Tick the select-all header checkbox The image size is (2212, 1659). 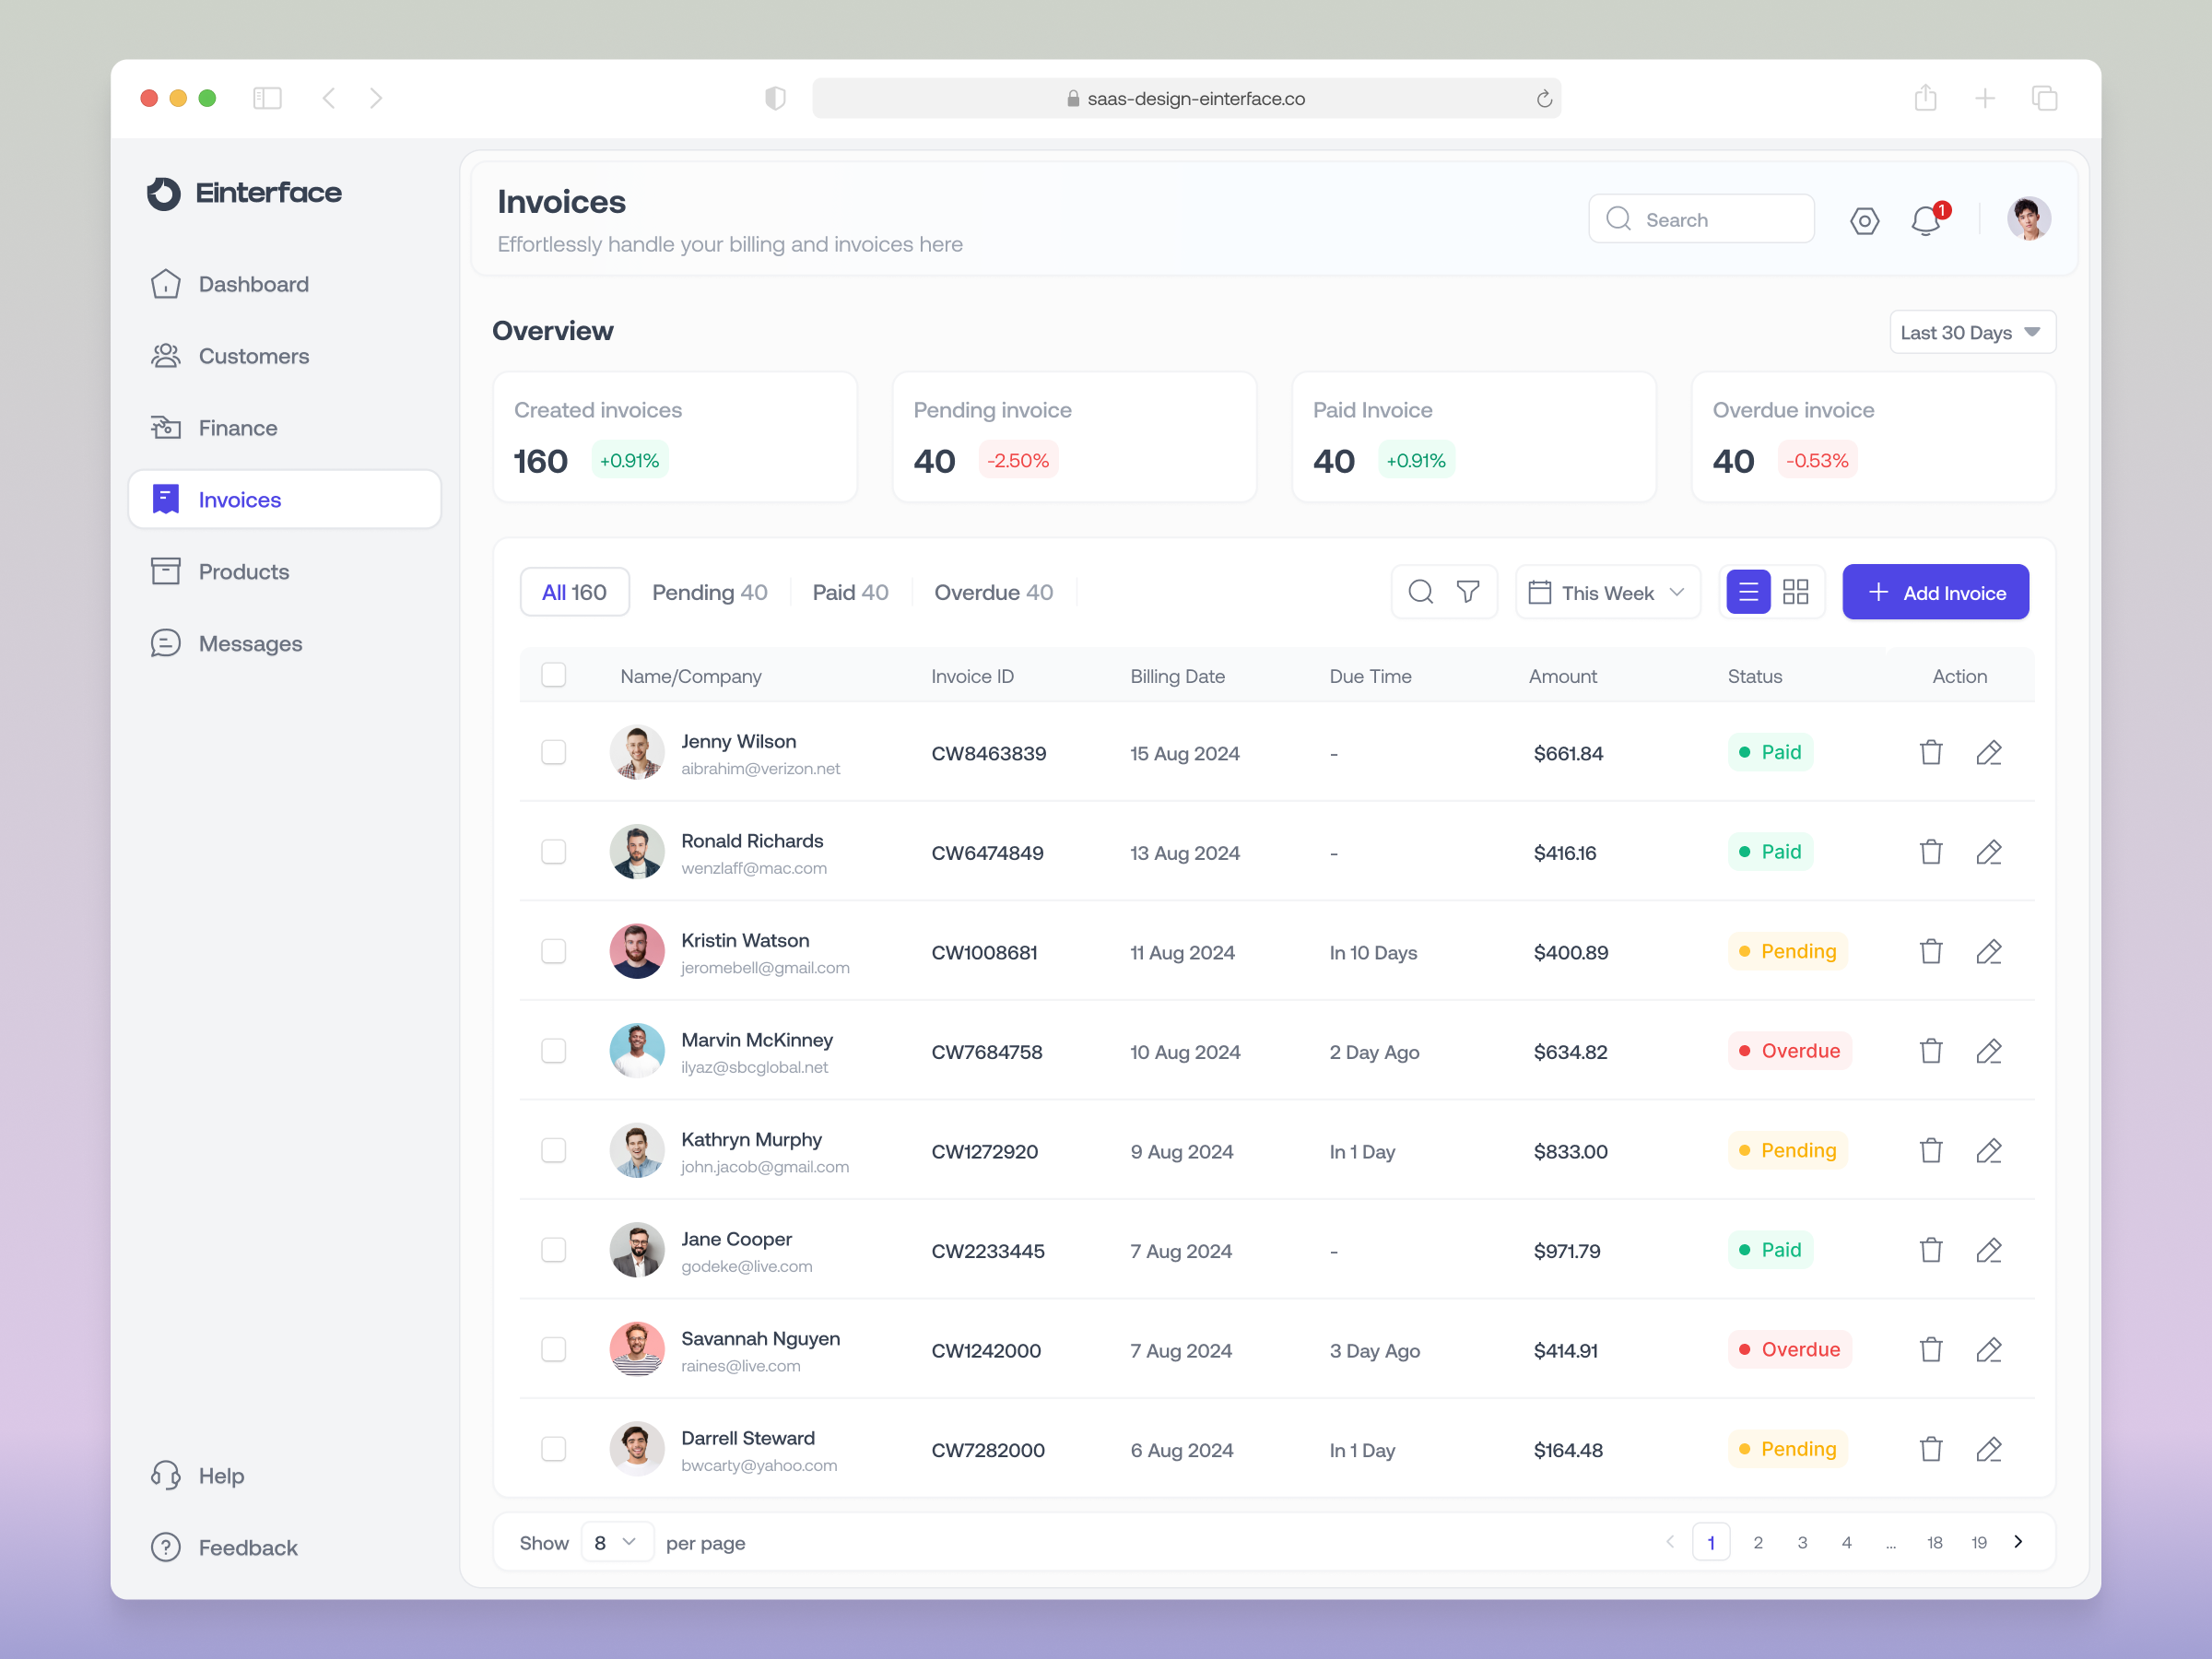pyautogui.click(x=553, y=675)
